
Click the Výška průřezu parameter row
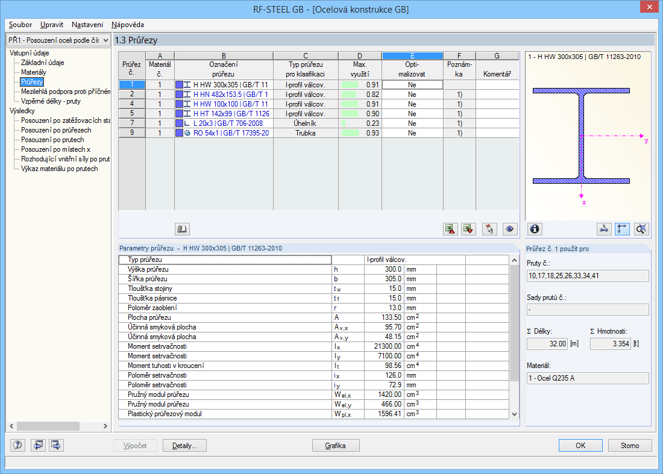point(314,270)
